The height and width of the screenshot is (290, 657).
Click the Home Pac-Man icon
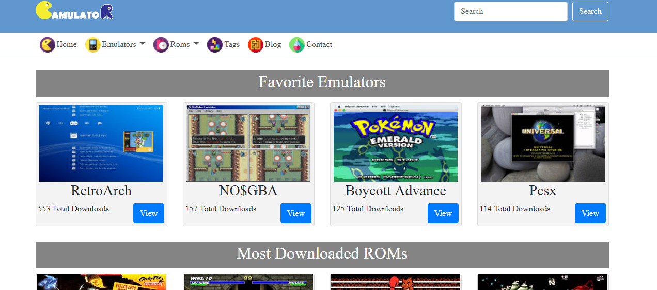click(x=48, y=45)
